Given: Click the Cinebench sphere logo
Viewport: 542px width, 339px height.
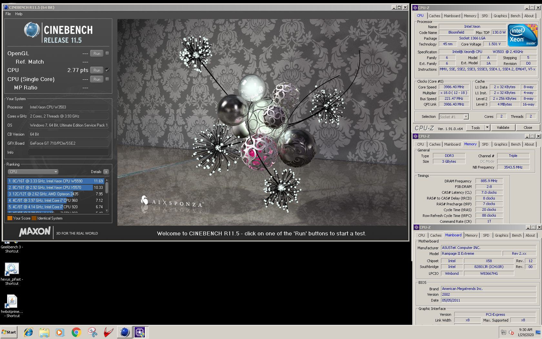Looking at the screenshot, I should pos(32,30).
